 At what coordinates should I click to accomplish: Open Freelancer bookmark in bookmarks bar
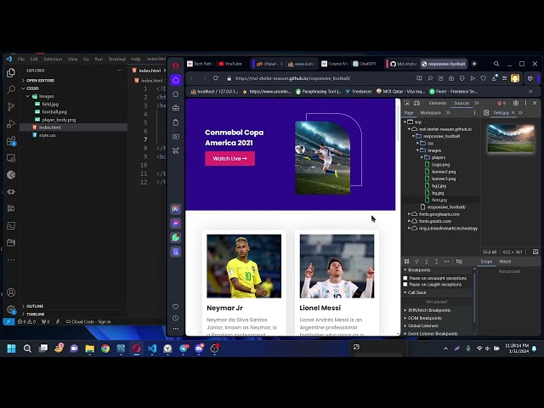coord(359,92)
